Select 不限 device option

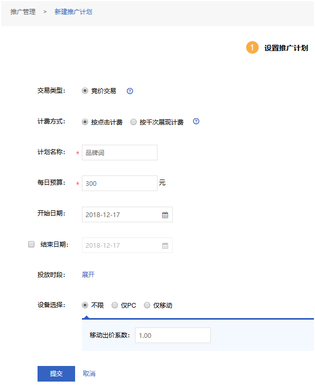(86, 305)
